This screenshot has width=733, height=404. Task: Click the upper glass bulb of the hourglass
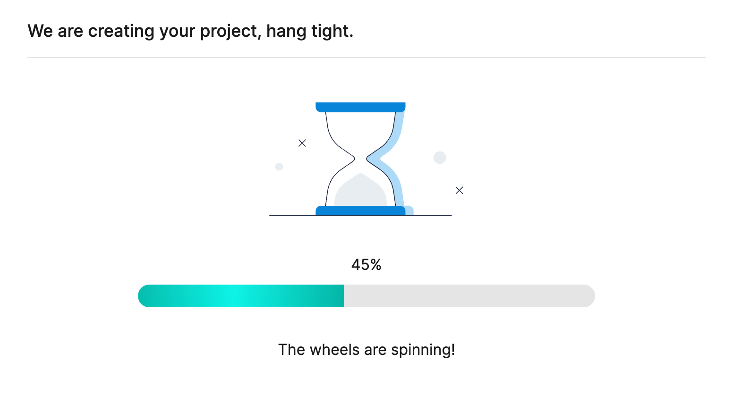pos(360,132)
